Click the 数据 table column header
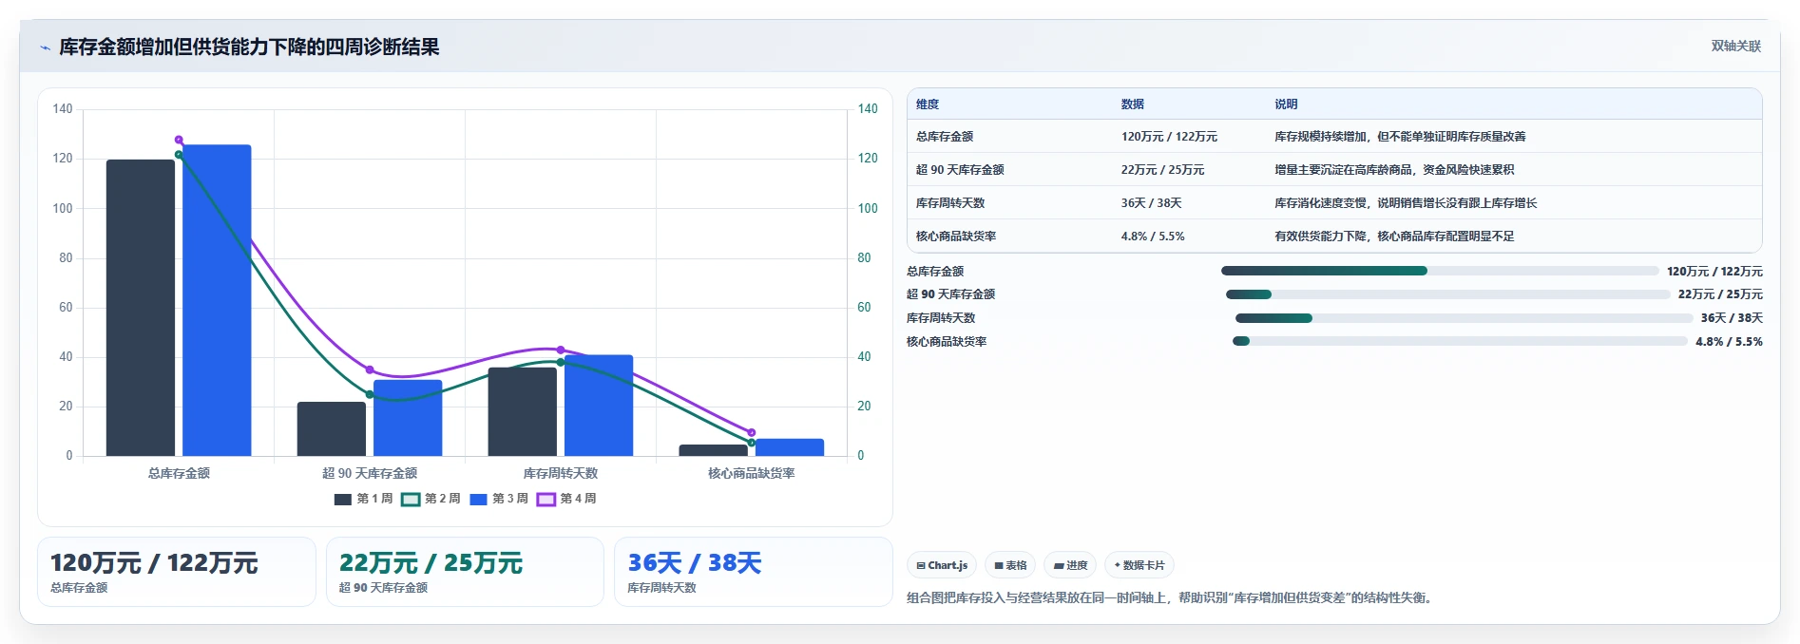 pos(1132,104)
